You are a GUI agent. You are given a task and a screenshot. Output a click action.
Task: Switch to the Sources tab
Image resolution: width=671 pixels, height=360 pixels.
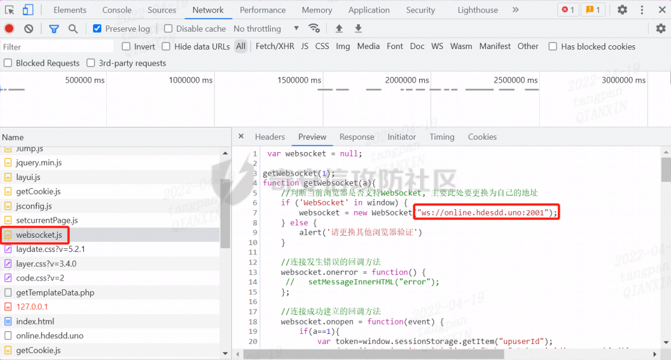coord(162,10)
